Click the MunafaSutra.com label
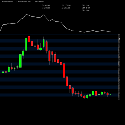Image resolution: width=125 pixels, height=125 pixels. [x=24, y=1]
